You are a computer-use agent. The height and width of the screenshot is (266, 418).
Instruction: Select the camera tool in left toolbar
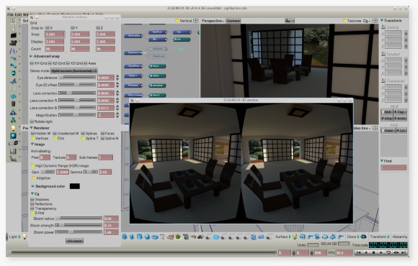coord(13,43)
